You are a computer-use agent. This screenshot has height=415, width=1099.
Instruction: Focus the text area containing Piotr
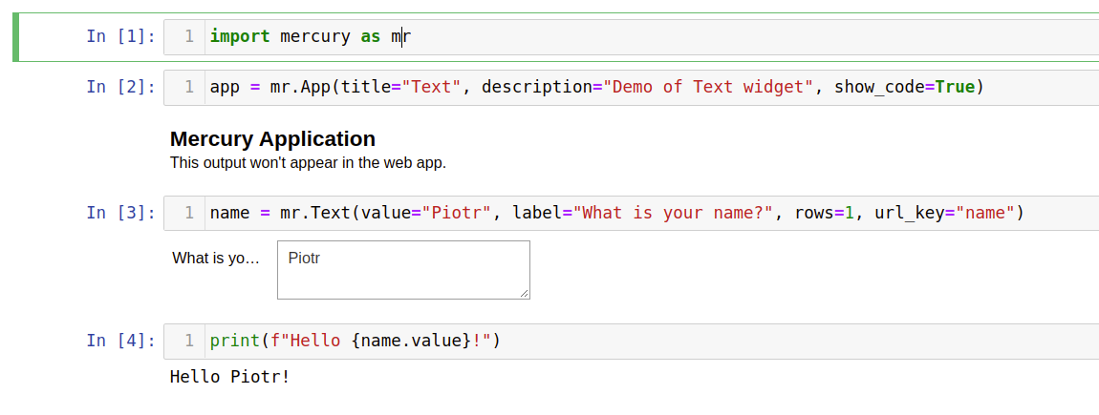(x=402, y=269)
